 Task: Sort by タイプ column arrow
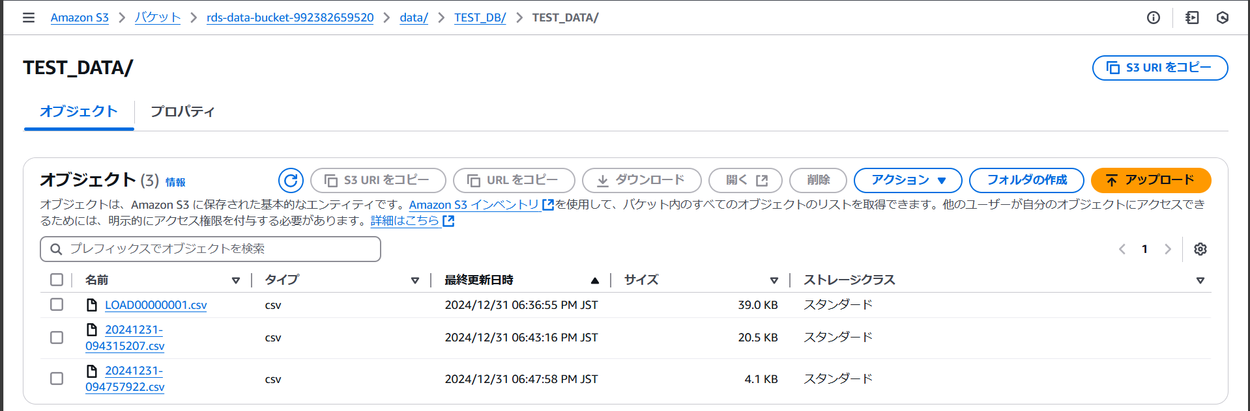414,280
